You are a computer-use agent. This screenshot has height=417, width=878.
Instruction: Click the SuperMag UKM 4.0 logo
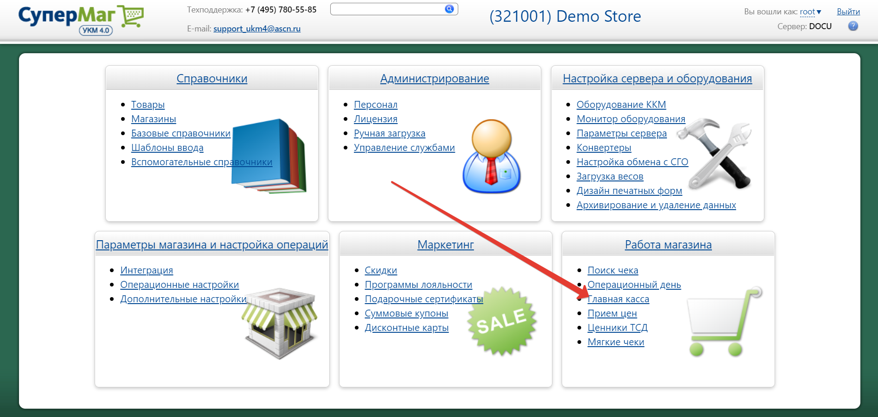click(x=81, y=19)
